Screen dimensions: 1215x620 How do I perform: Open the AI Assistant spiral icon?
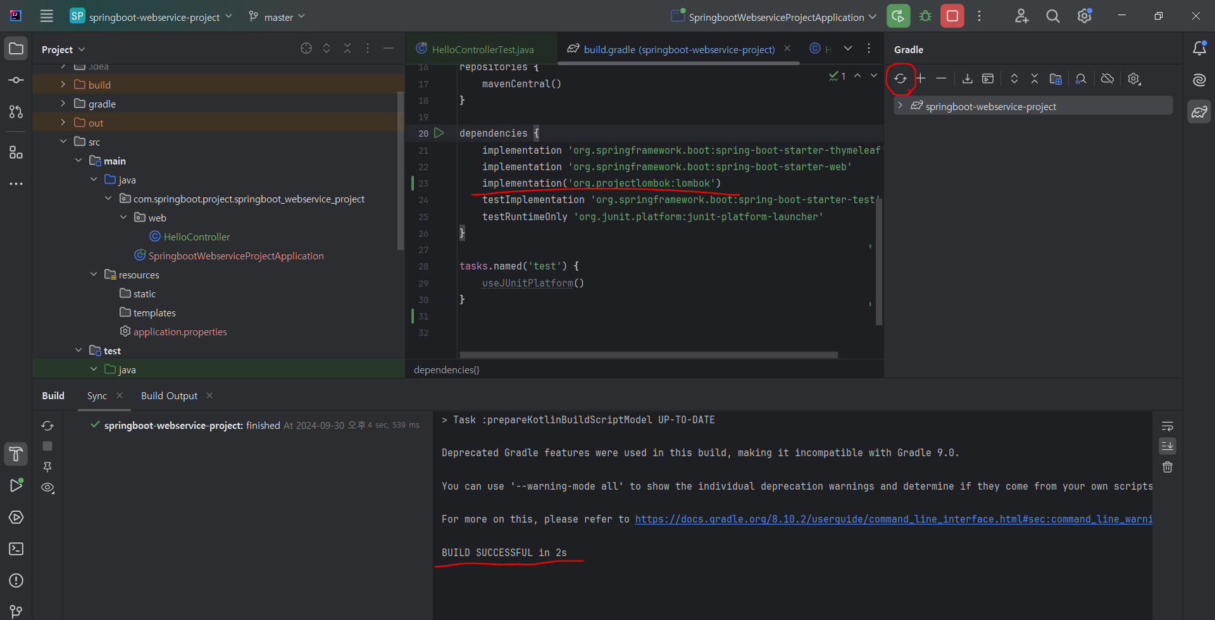[x=1199, y=80]
